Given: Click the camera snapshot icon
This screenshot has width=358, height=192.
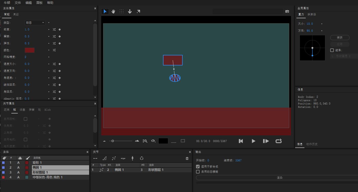Looking at the screenshot, I should pos(287,11).
